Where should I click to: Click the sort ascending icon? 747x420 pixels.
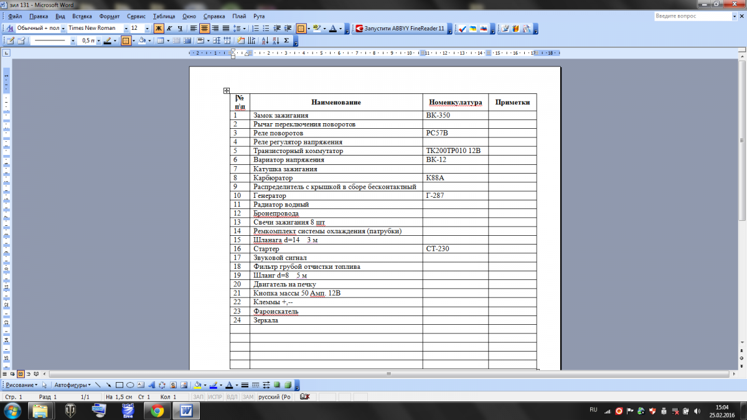pos(265,41)
